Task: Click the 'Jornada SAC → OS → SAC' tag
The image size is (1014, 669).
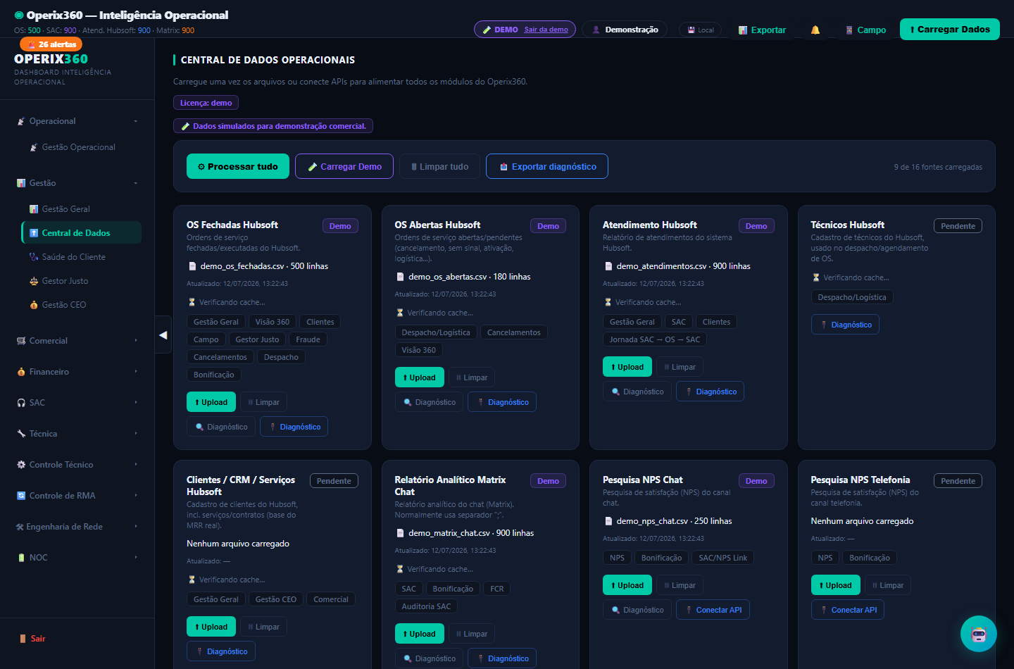Action: 655,339
